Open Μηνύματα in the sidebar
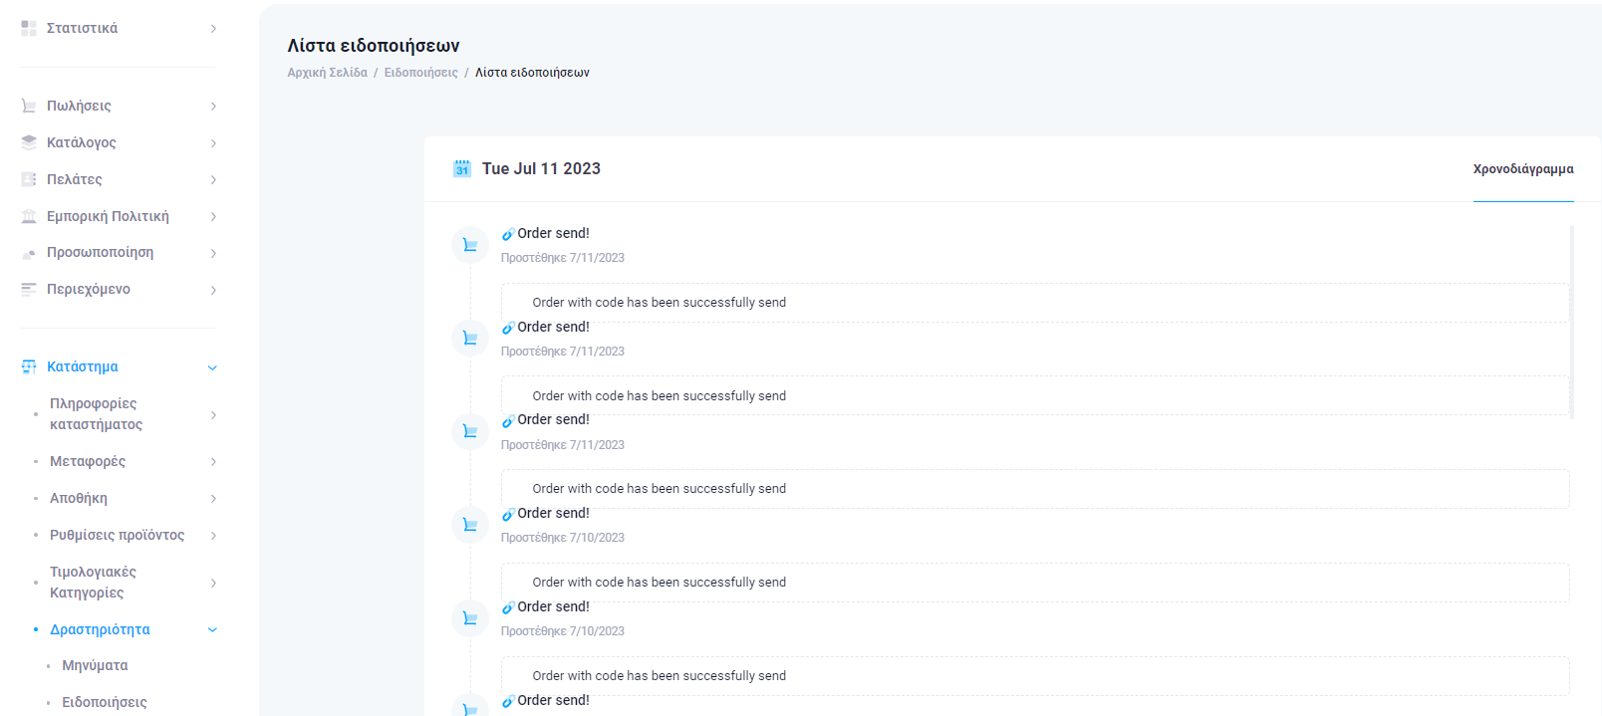Viewport: 1602px width, 716px height. [95, 665]
